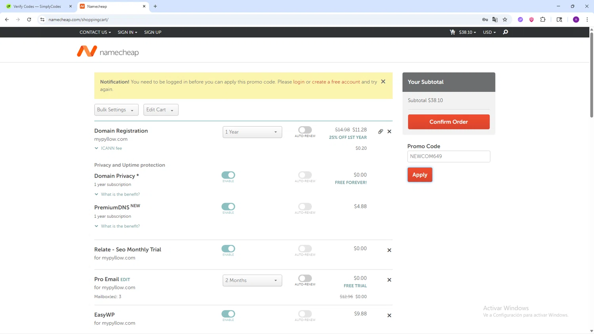Toggle Relate Seo Monthly Trial enable switch

tap(228, 249)
